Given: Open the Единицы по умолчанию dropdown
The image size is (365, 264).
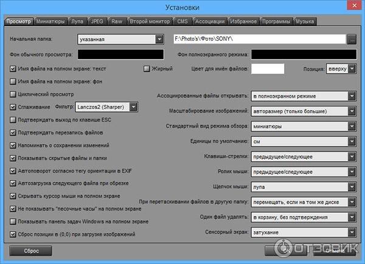Looking at the screenshot, I should point(352,142).
